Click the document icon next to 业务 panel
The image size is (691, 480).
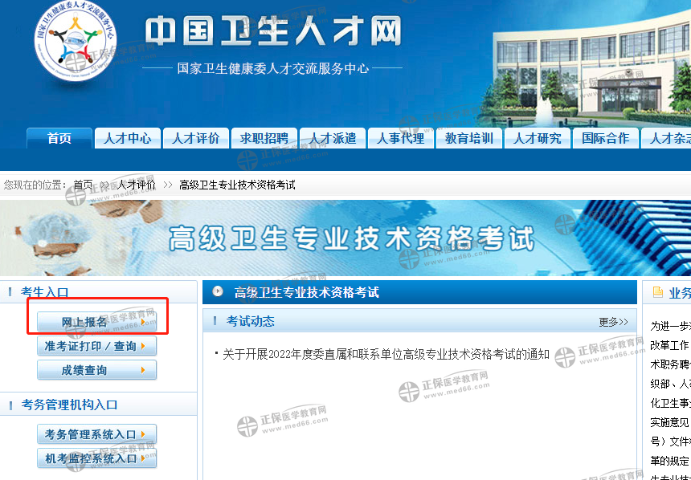point(658,292)
